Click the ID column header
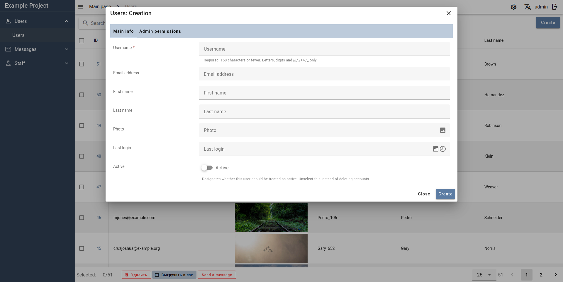 point(96,40)
